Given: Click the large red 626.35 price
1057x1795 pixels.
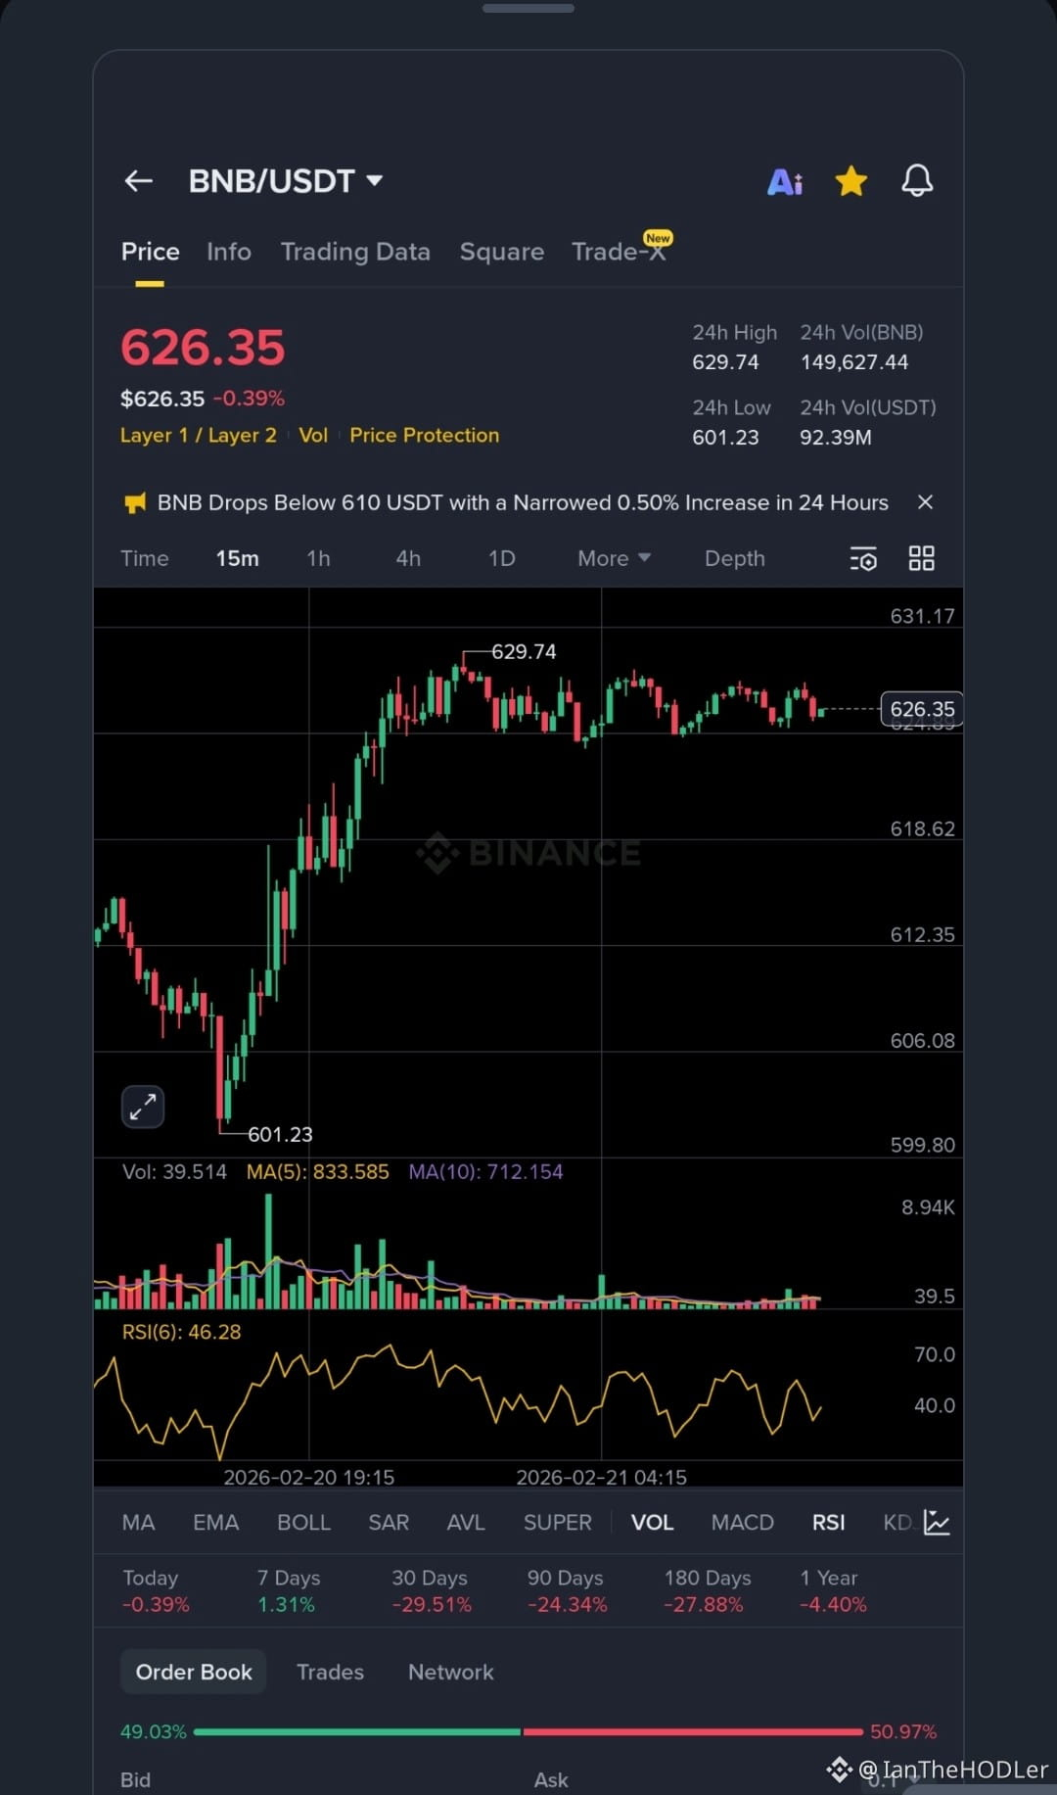Looking at the screenshot, I should pyautogui.click(x=203, y=348).
